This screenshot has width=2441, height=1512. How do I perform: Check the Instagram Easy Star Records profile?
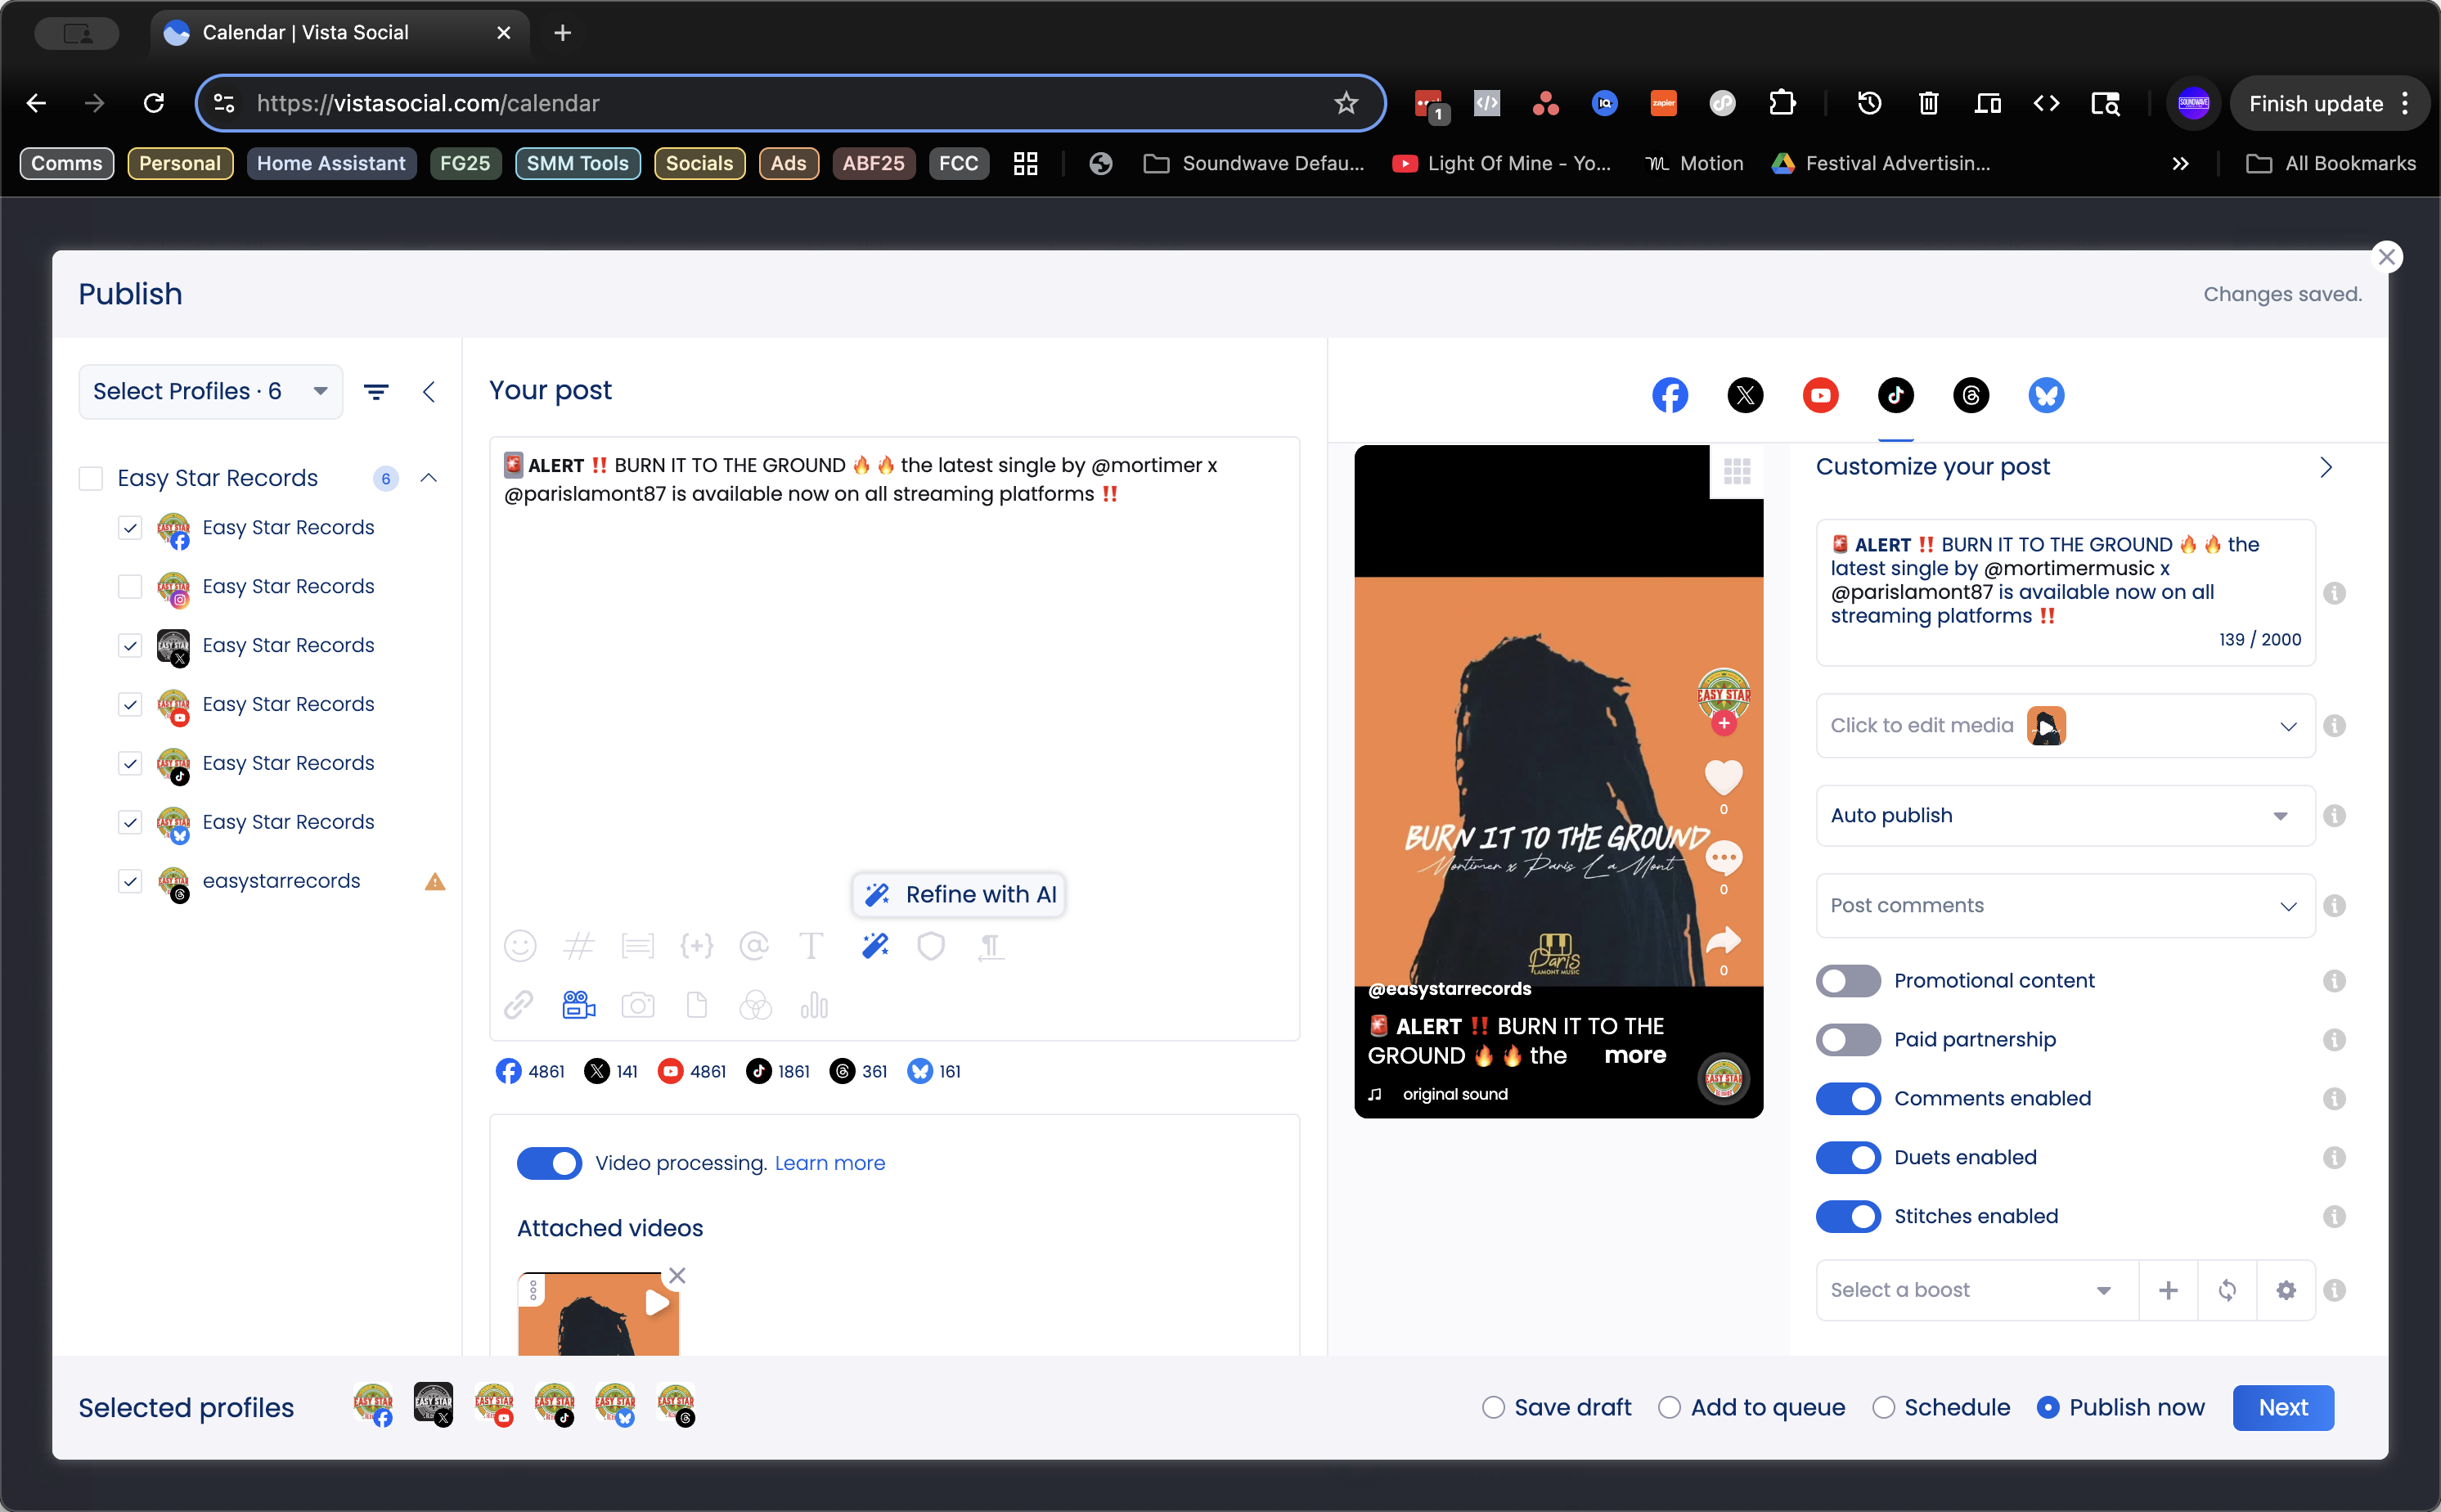coord(130,586)
